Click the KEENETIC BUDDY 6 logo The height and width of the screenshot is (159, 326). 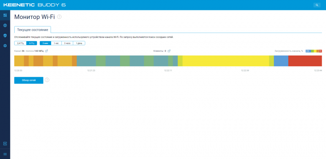(x=35, y=5)
